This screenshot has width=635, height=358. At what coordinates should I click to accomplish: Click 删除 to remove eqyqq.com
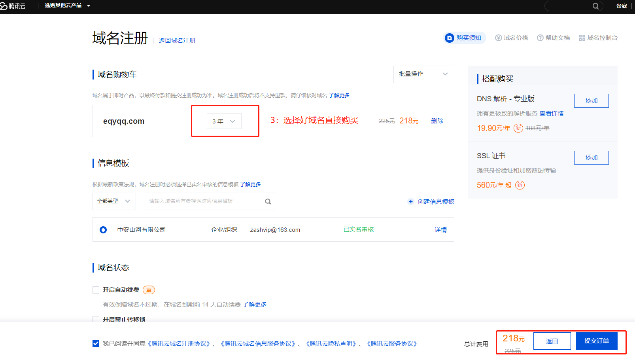437,121
